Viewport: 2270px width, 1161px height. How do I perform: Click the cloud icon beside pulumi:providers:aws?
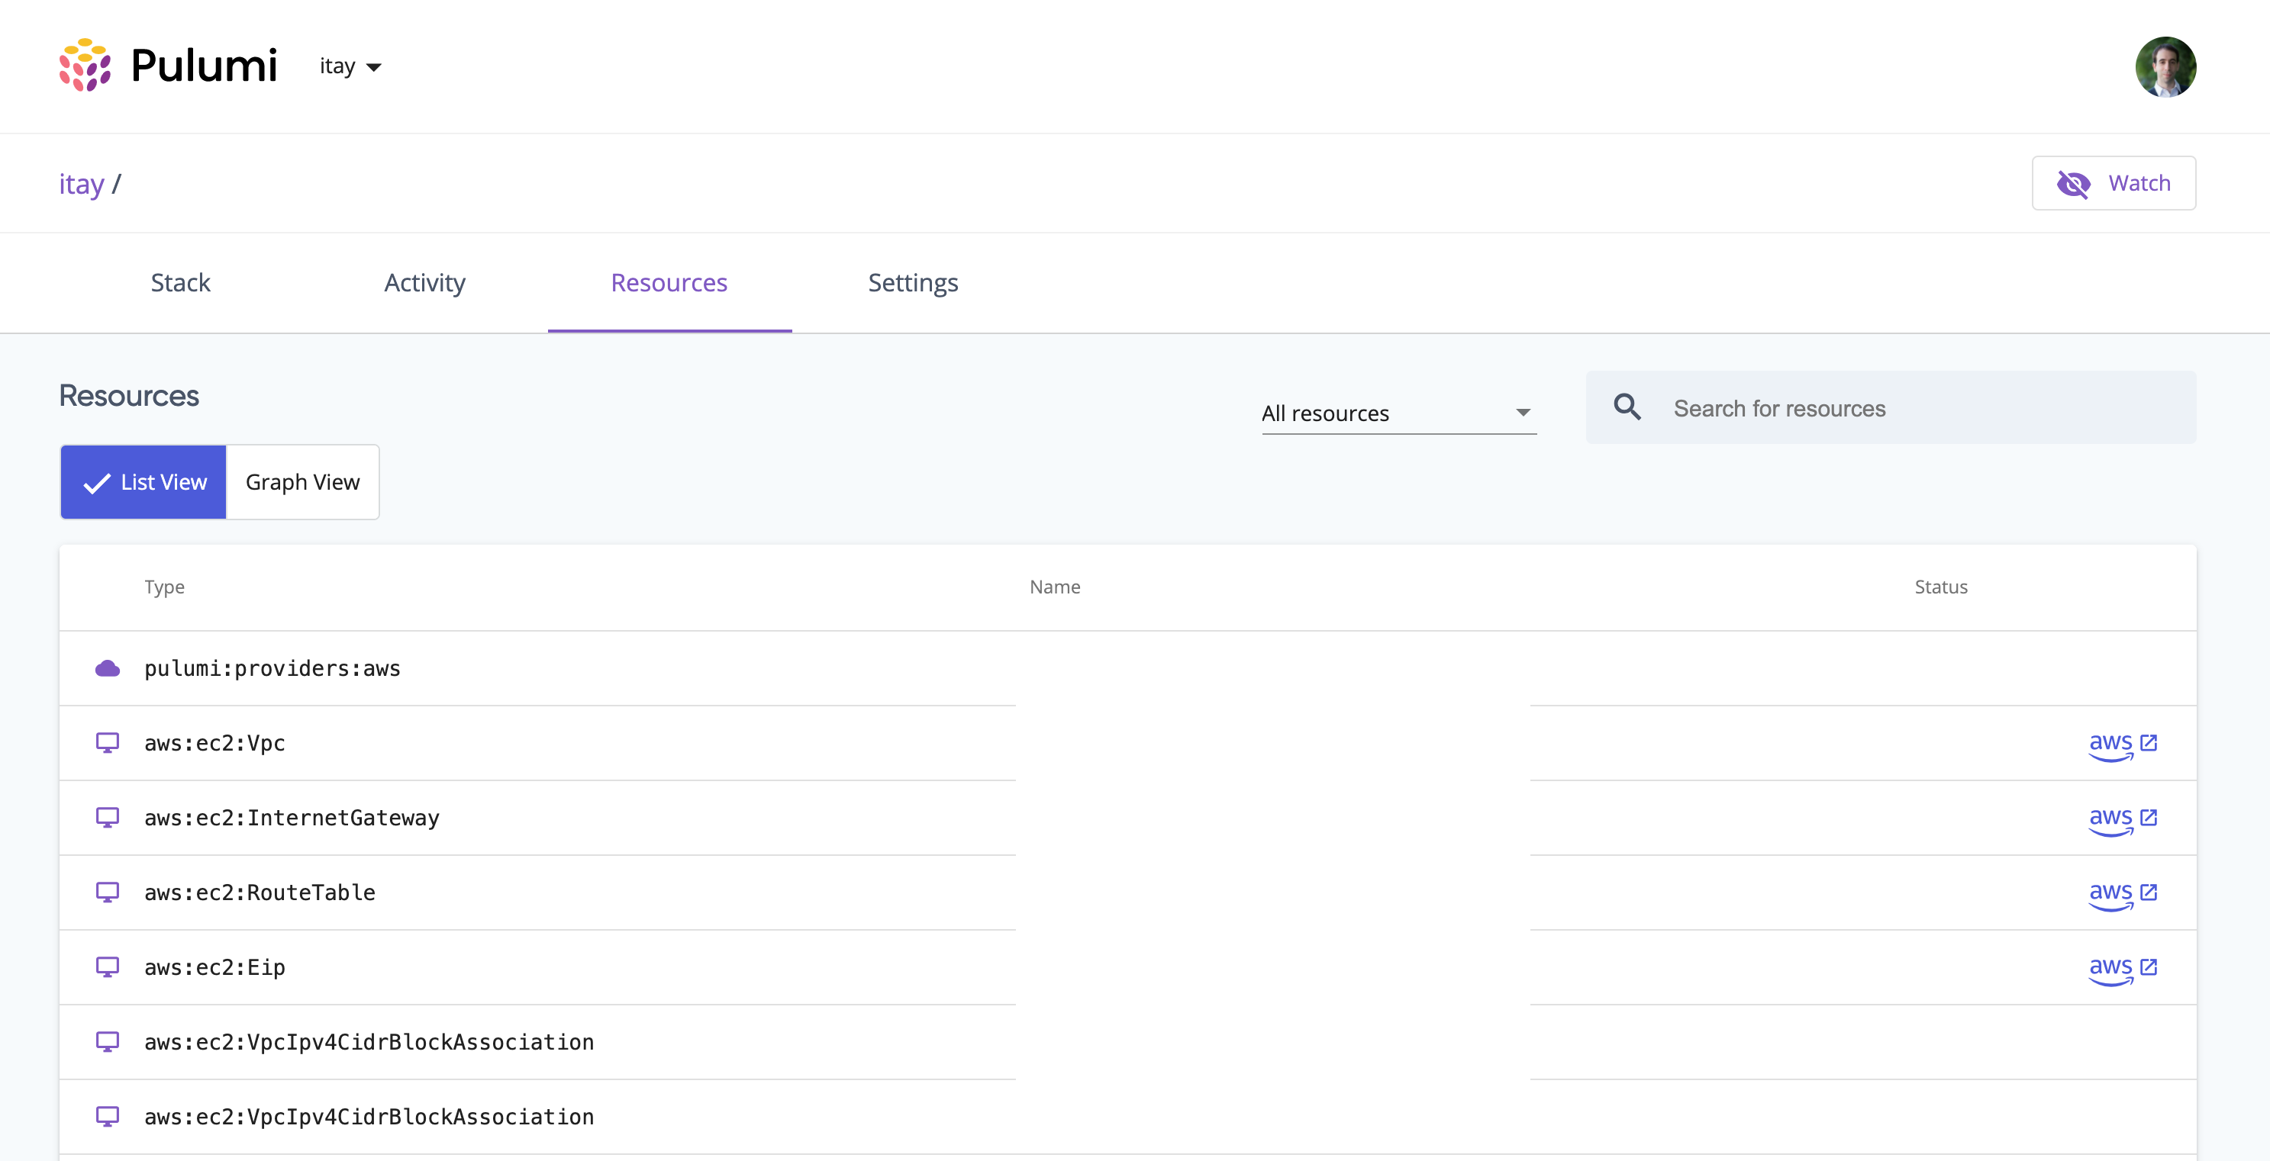coord(108,668)
